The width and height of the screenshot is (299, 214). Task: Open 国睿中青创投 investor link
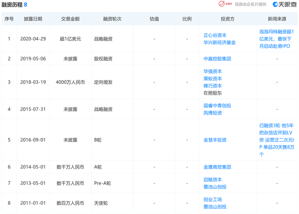pos(217,105)
